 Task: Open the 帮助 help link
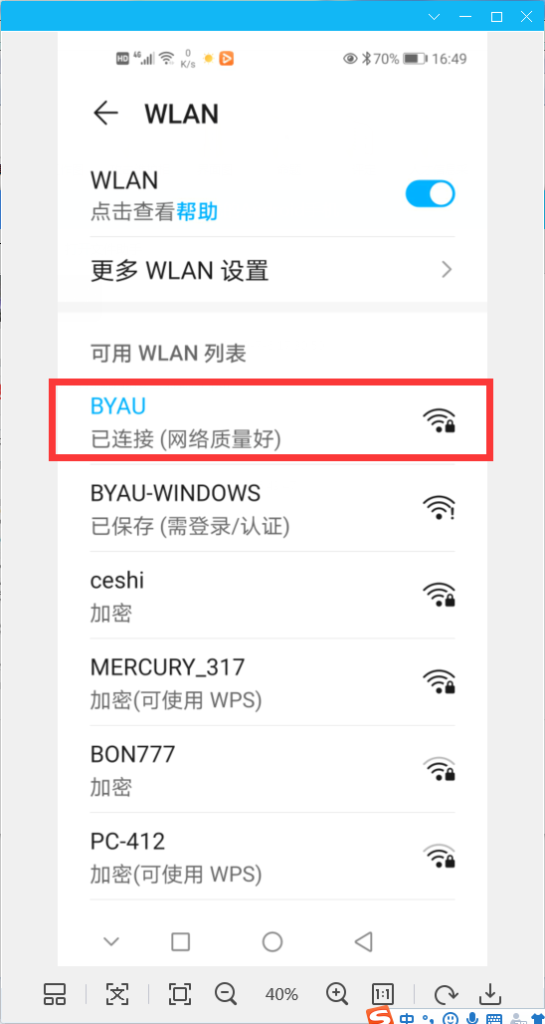point(197,211)
